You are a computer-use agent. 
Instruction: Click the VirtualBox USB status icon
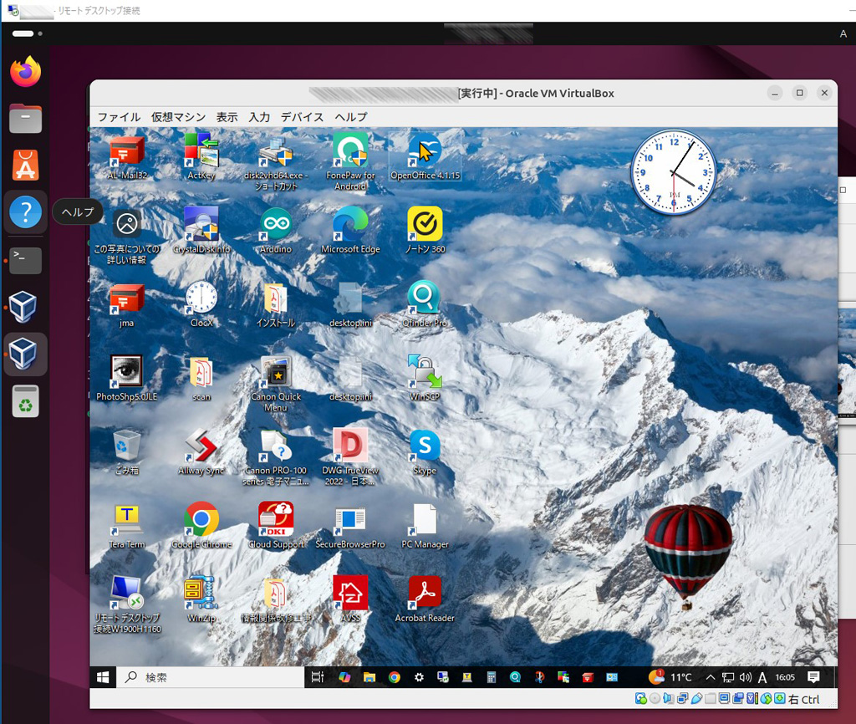(696, 699)
